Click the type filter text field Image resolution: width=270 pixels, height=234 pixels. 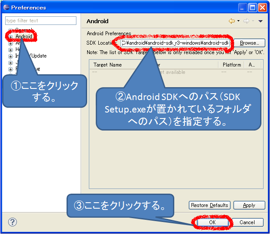[41, 21]
